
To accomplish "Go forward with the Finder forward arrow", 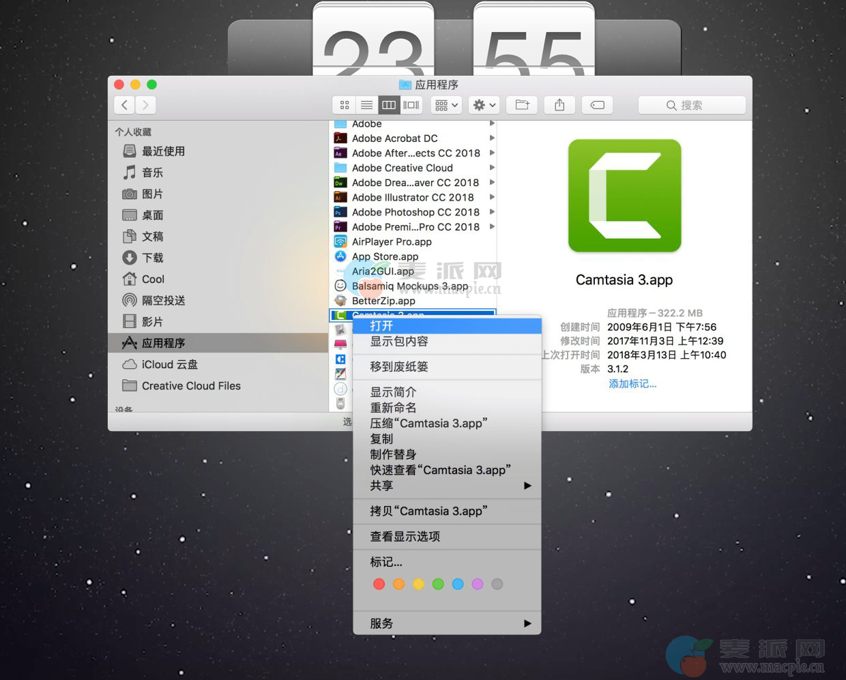I will coord(145,105).
